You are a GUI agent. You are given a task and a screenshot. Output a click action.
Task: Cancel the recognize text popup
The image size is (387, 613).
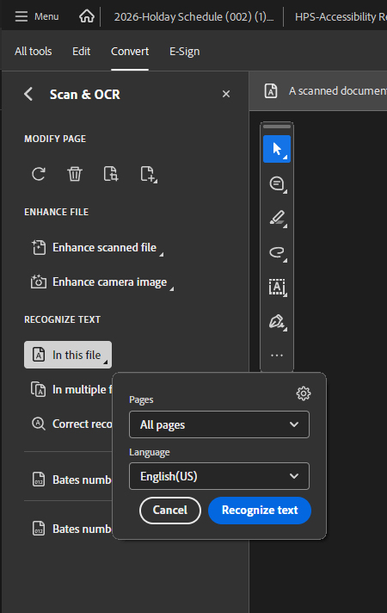170,511
